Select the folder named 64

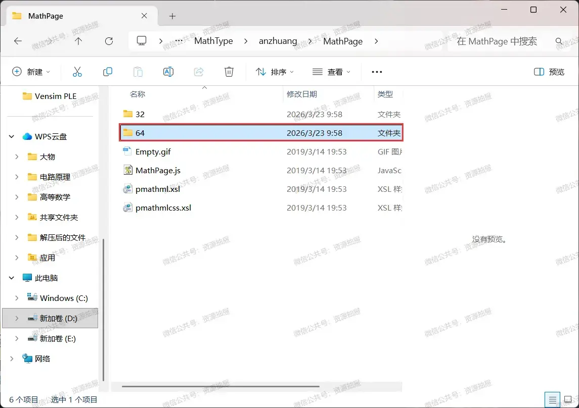pyautogui.click(x=261, y=133)
